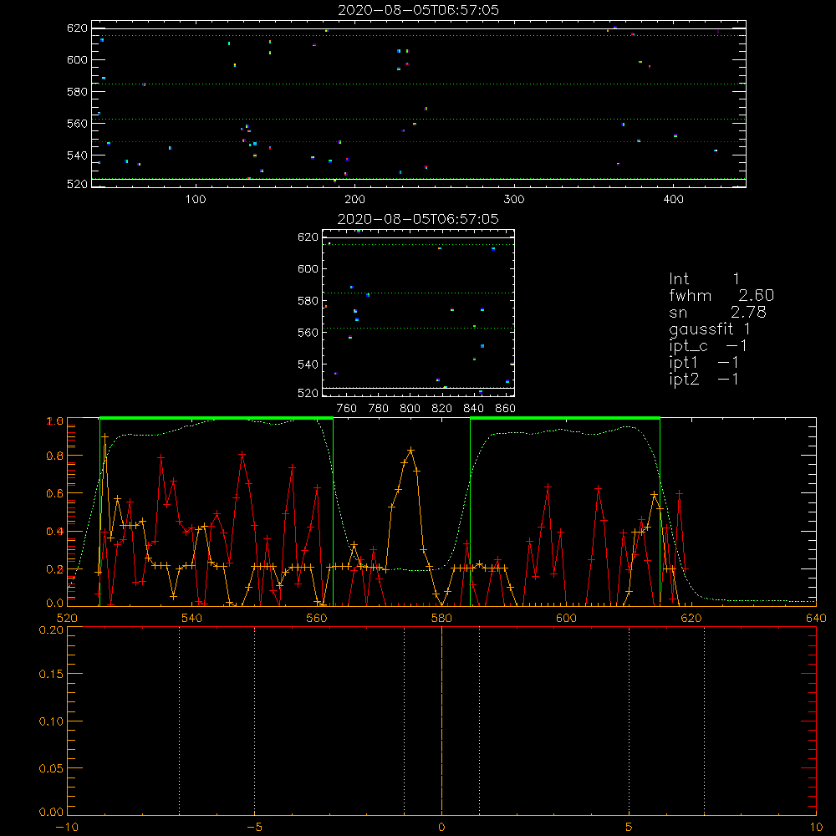The image size is (836, 836).
Task: Click the 0.2 y-axis label on the profile plot
Action: [x=55, y=569]
